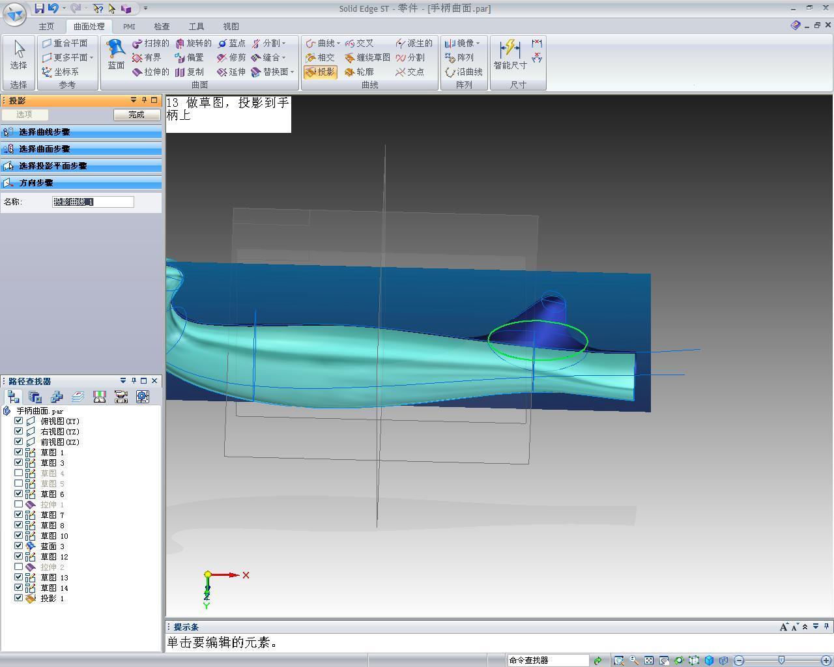Click the 坐标系 coordinate system tool
834x667 pixels.
60,72
